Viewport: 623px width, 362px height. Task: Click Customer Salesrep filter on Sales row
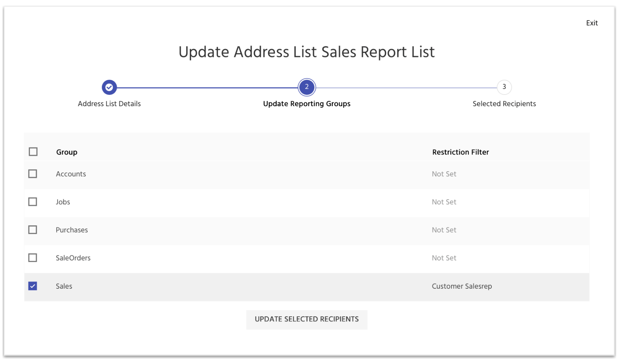pos(462,286)
